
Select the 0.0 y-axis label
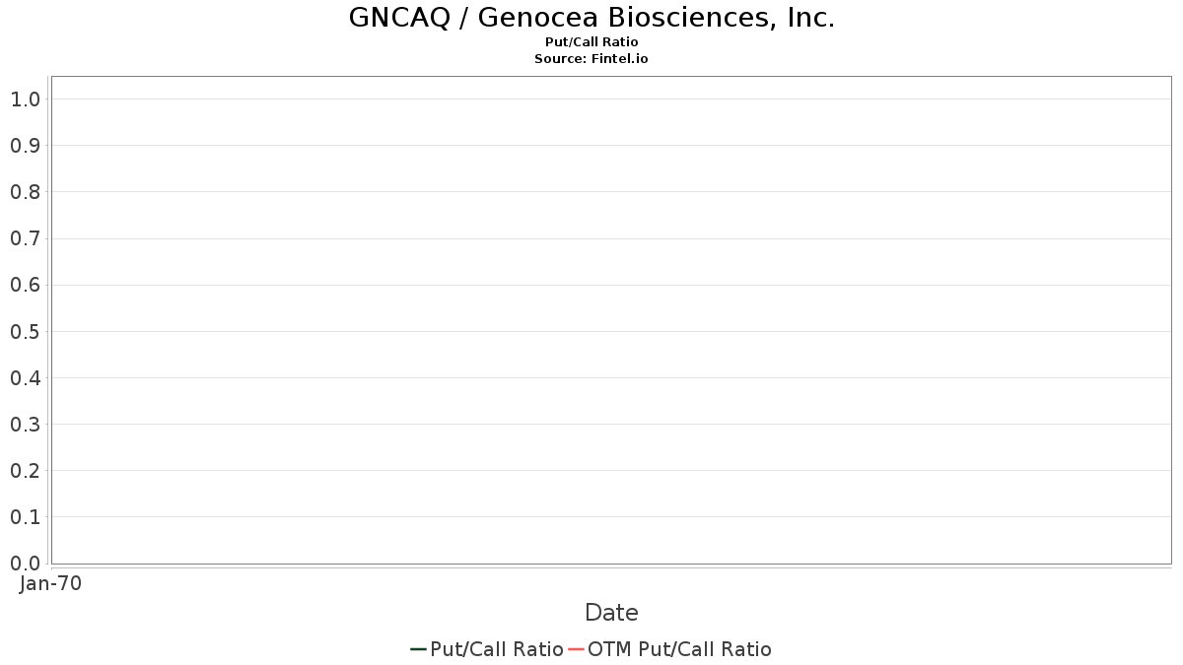25,563
